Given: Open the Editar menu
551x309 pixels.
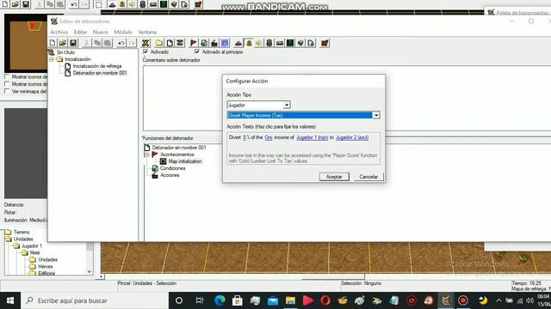Looking at the screenshot, I should [x=80, y=32].
